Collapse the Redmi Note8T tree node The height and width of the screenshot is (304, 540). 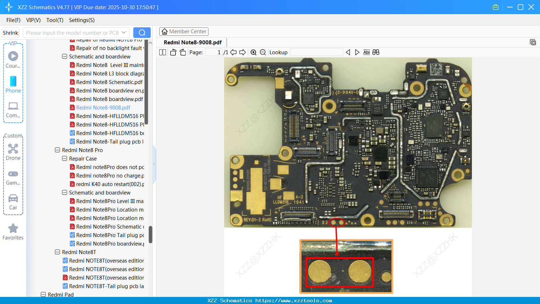coord(57,252)
